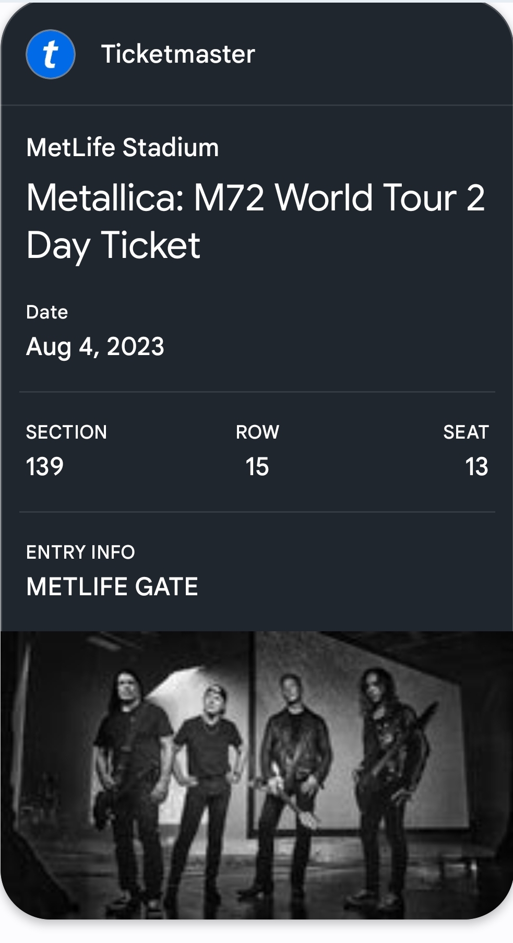Click the ROW label
The width and height of the screenshot is (513, 943).
[257, 432]
